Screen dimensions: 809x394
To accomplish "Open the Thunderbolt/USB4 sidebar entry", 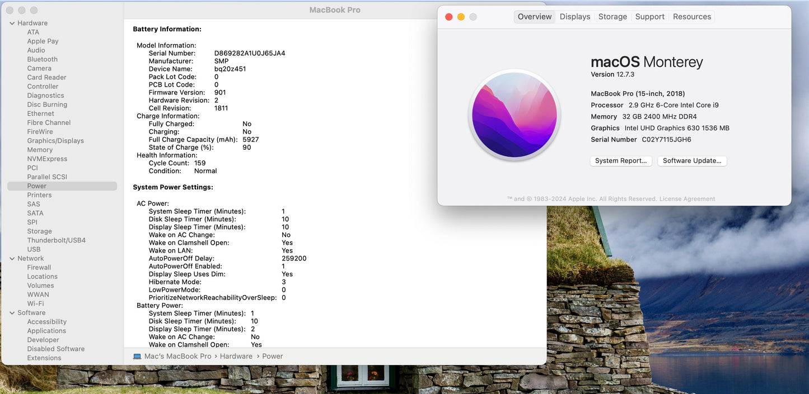I will click(x=57, y=240).
